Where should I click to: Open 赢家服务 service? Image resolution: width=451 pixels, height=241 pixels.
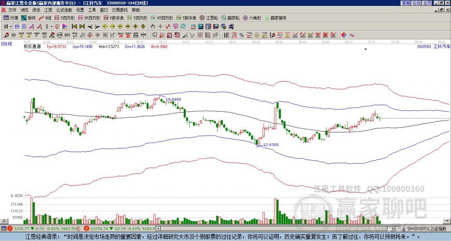[276, 18]
